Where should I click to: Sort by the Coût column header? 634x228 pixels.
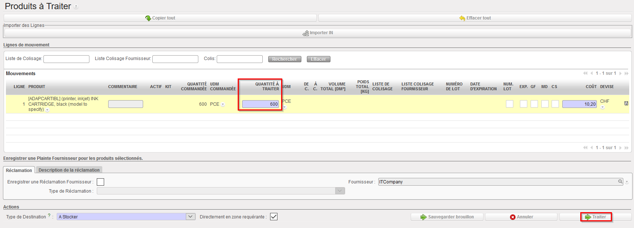(x=591, y=87)
